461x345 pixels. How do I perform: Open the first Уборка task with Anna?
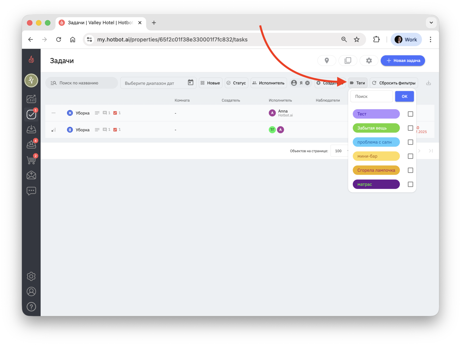point(197,113)
